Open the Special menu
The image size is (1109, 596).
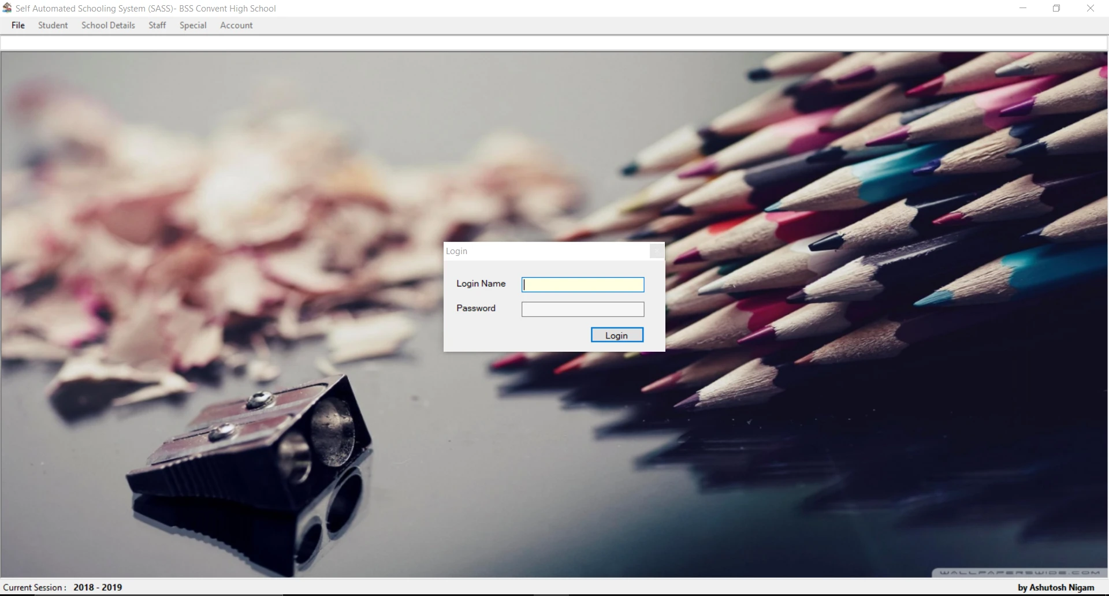[x=193, y=25]
